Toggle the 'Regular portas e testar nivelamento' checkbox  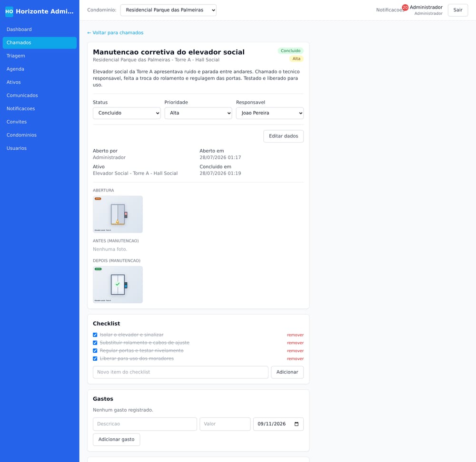point(95,351)
